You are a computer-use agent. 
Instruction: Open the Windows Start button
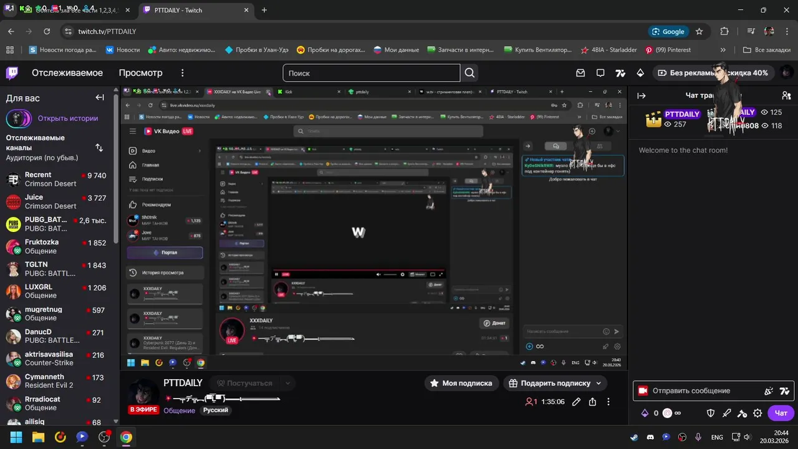point(16,437)
